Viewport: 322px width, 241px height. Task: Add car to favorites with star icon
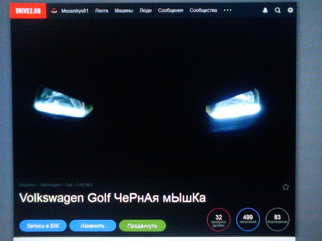click(286, 187)
